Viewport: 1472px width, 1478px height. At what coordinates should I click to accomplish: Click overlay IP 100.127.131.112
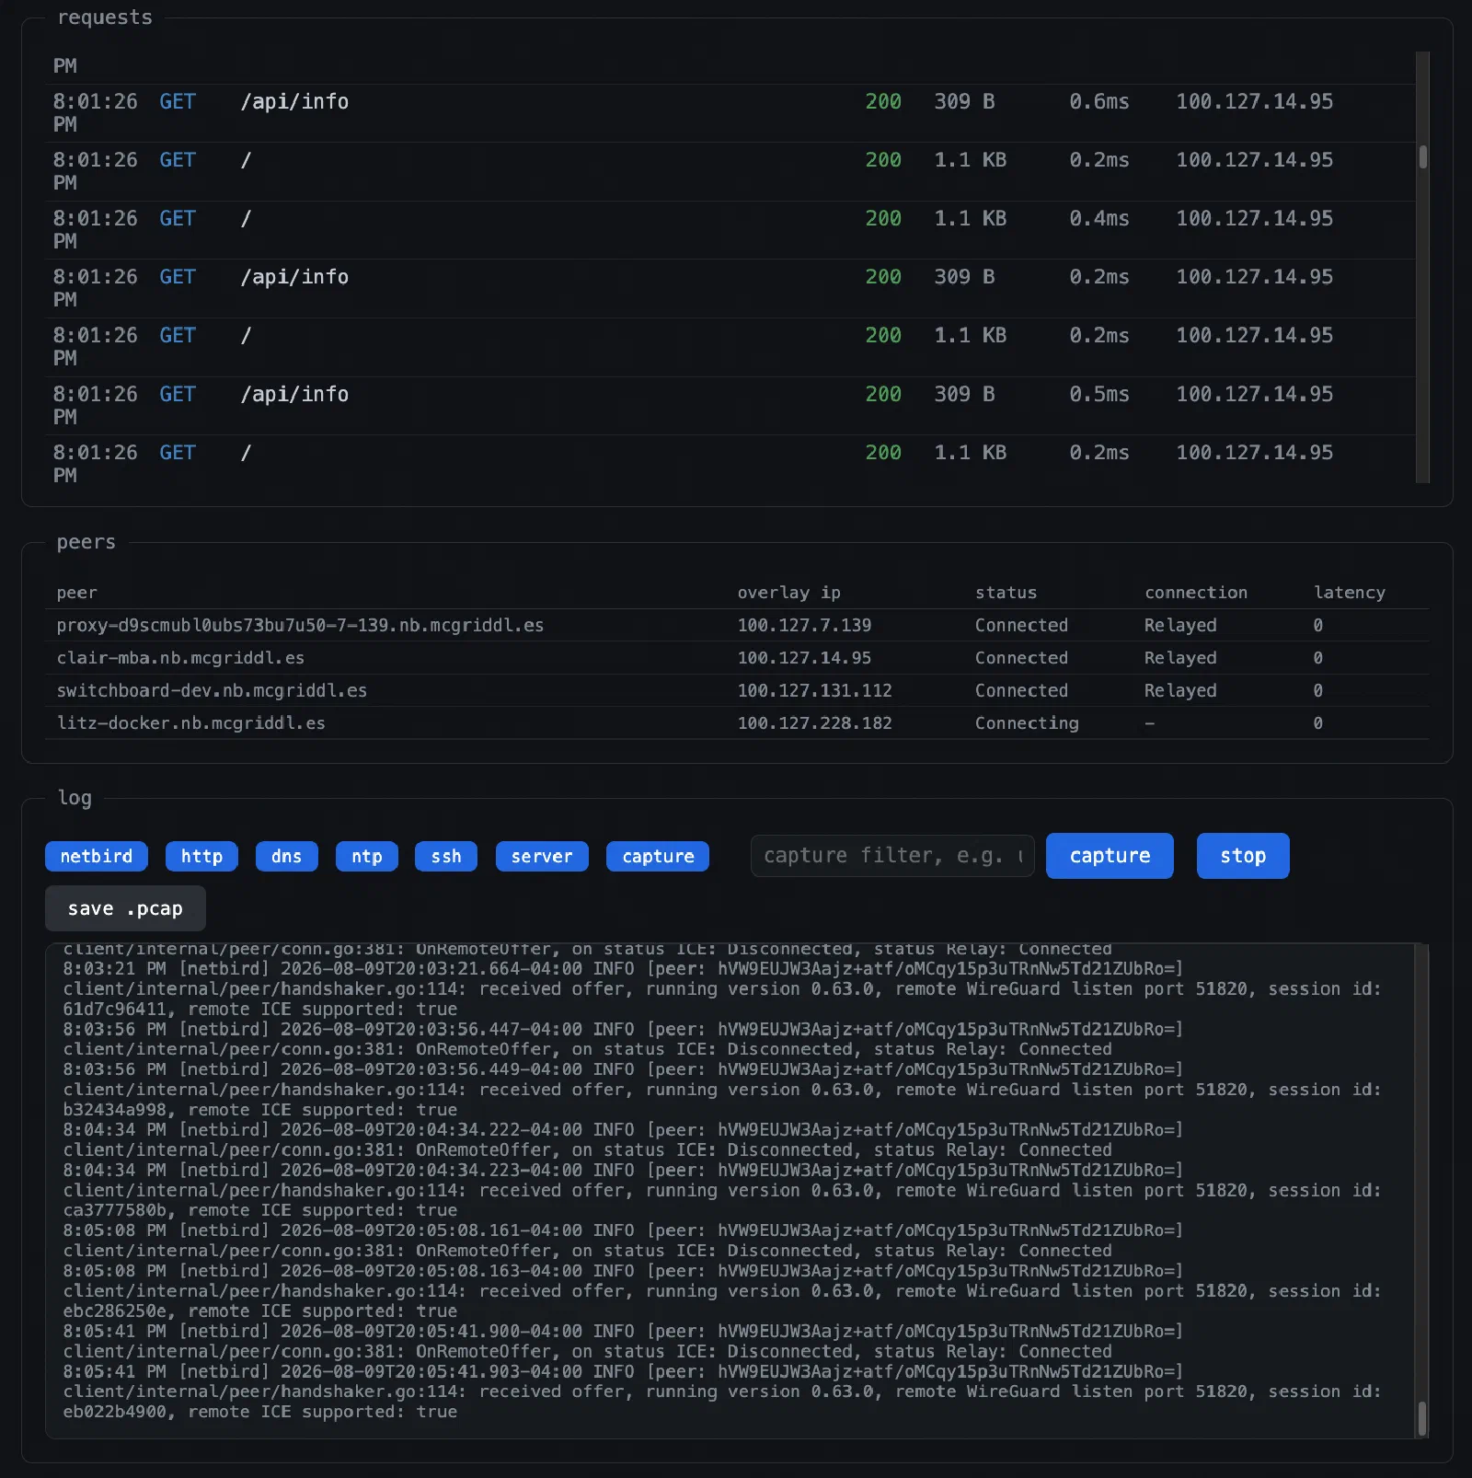(814, 690)
